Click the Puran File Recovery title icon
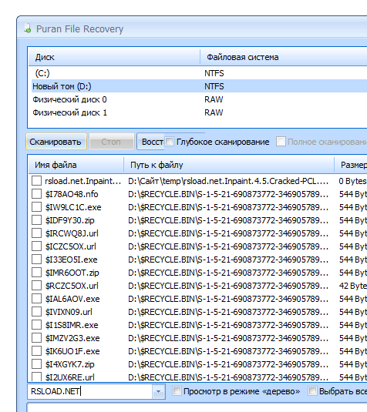 point(28,28)
